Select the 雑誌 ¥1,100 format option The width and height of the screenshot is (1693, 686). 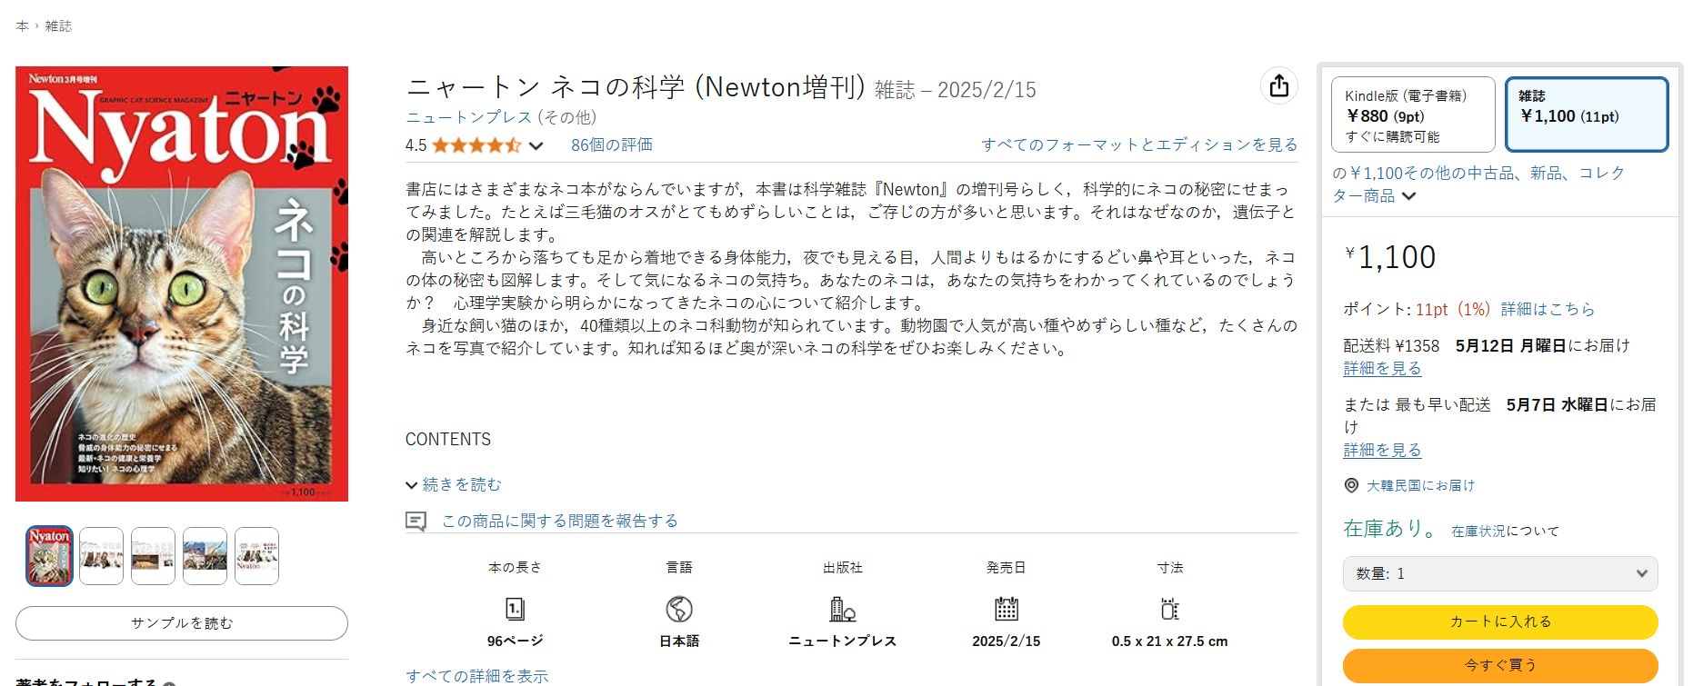(1587, 114)
